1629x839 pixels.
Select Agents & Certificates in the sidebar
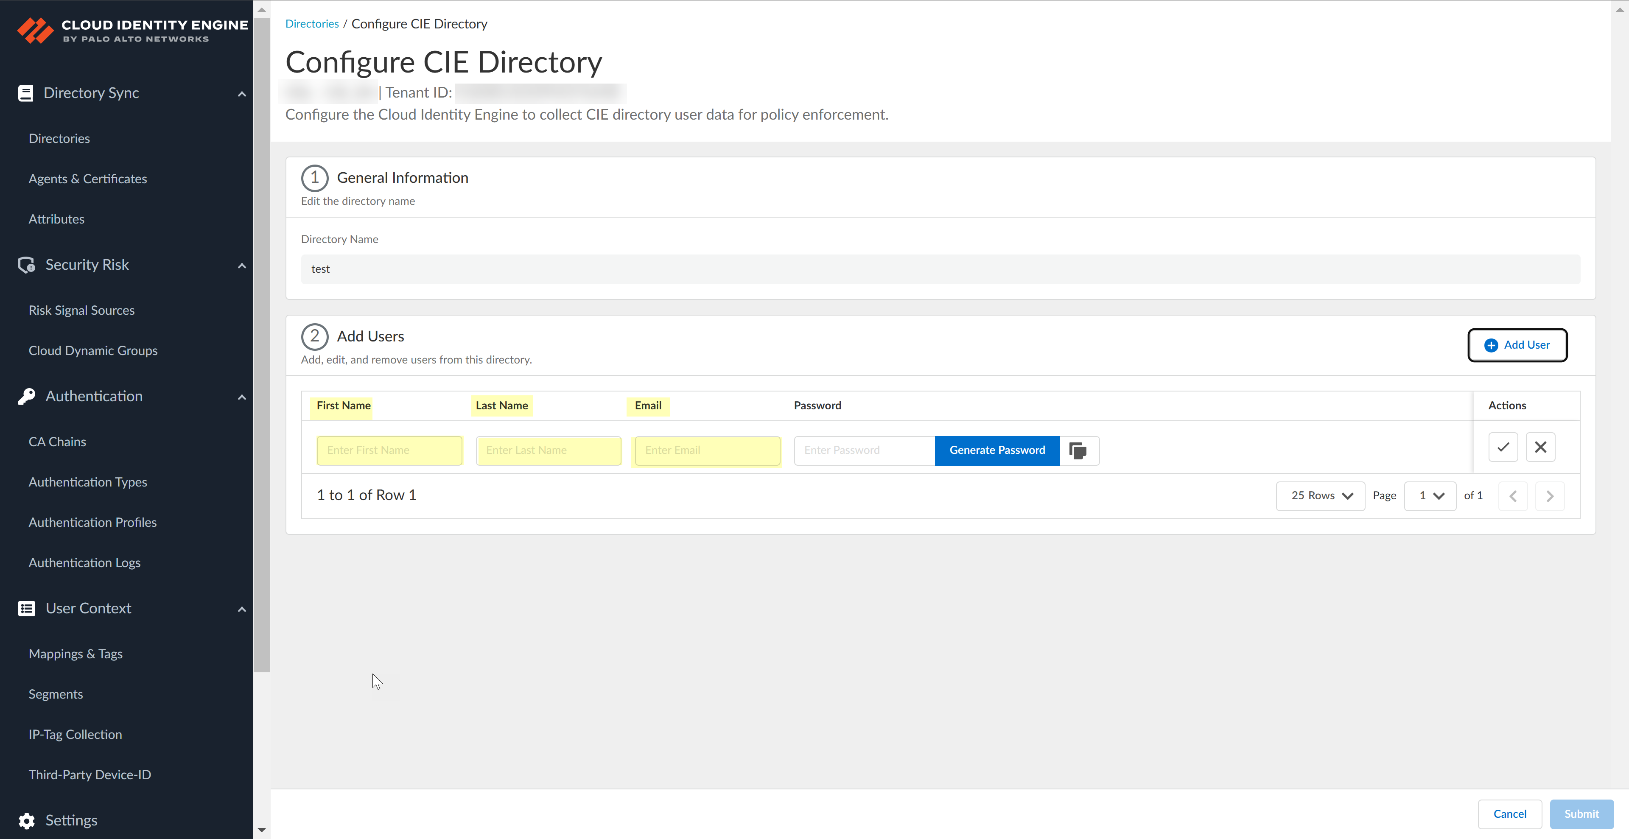pyautogui.click(x=87, y=178)
